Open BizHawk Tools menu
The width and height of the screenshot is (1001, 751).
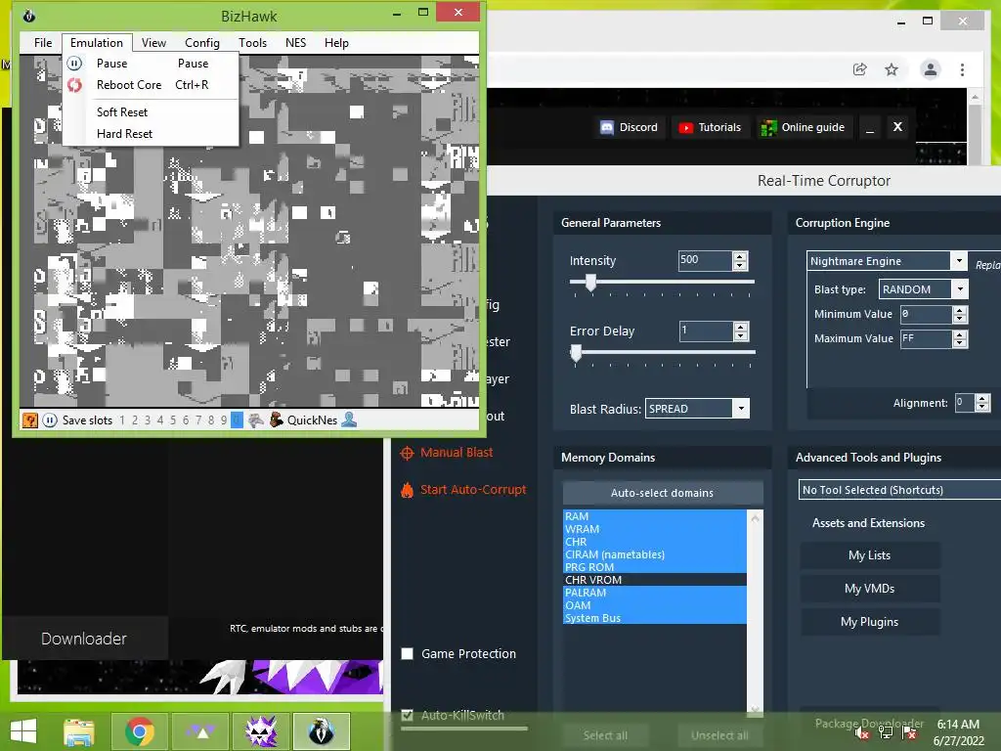(x=253, y=43)
